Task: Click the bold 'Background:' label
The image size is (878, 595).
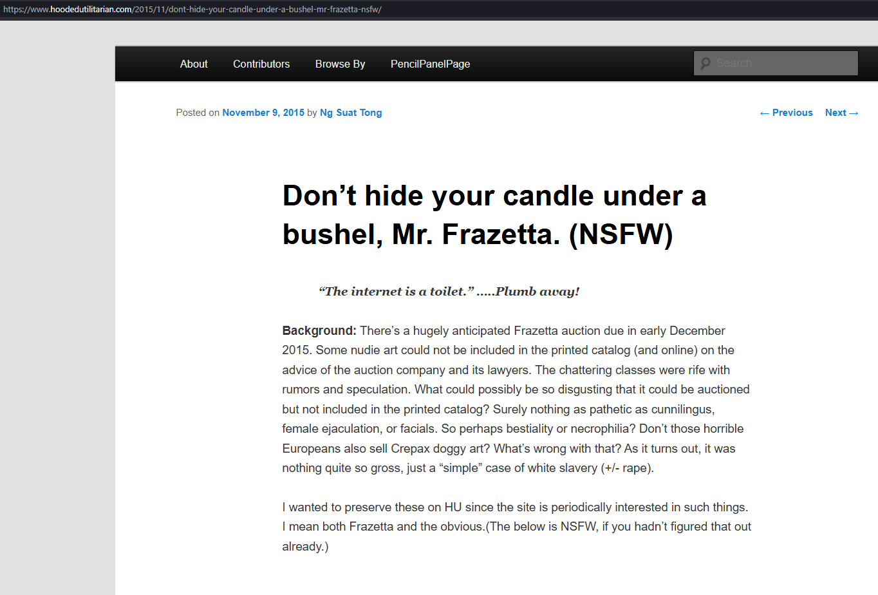Action: 319,331
